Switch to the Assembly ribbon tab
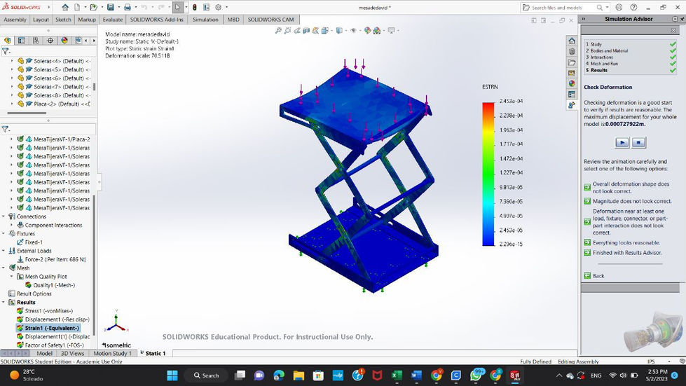 point(15,20)
